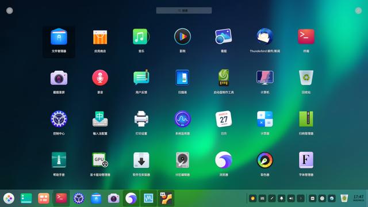Image resolution: width=368 pixels, height=207 pixels.
Task: Open the App Store shopping bag icon
Action: pyautogui.click(x=100, y=37)
